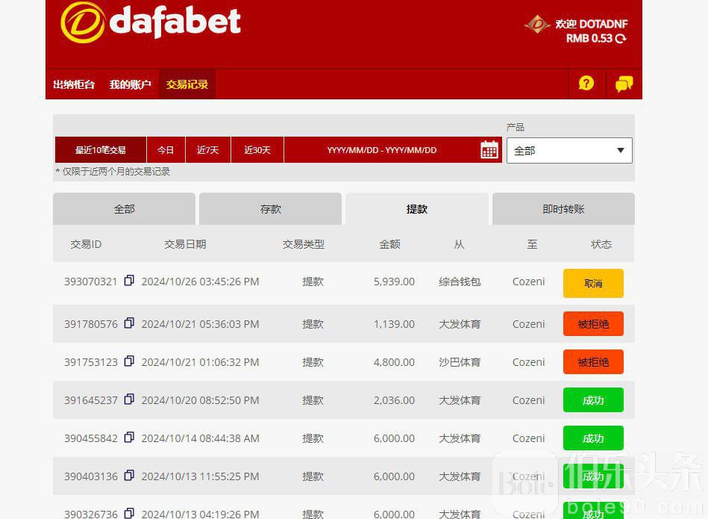Viewport: 708px width, 519px height.
Task: Refresh the RMB balance
Action: [x=621, y=39]
